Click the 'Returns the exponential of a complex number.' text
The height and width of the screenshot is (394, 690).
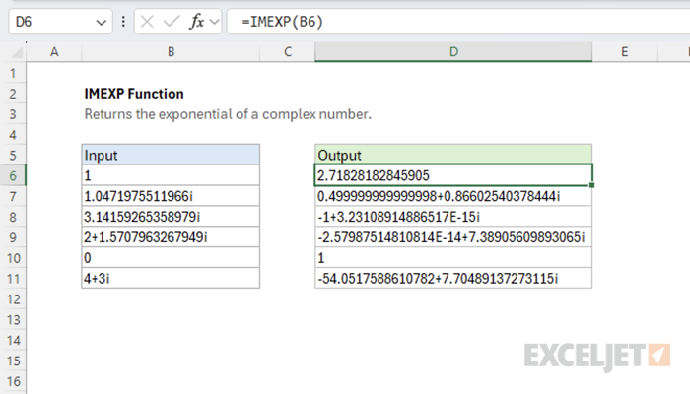(x=228, y=114)
